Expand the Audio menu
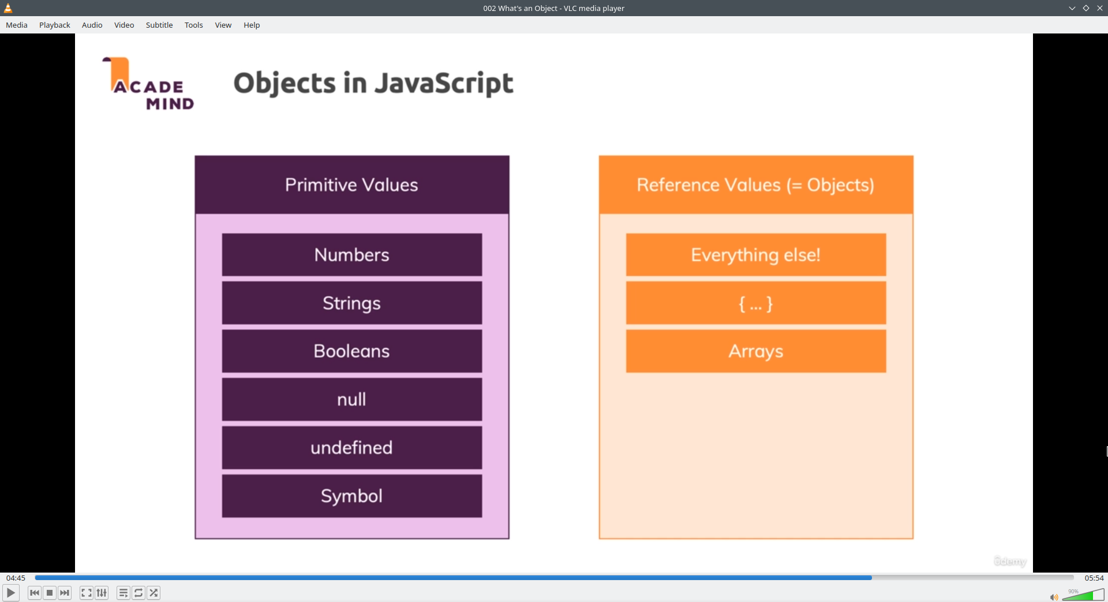 [x=92, y=25]
